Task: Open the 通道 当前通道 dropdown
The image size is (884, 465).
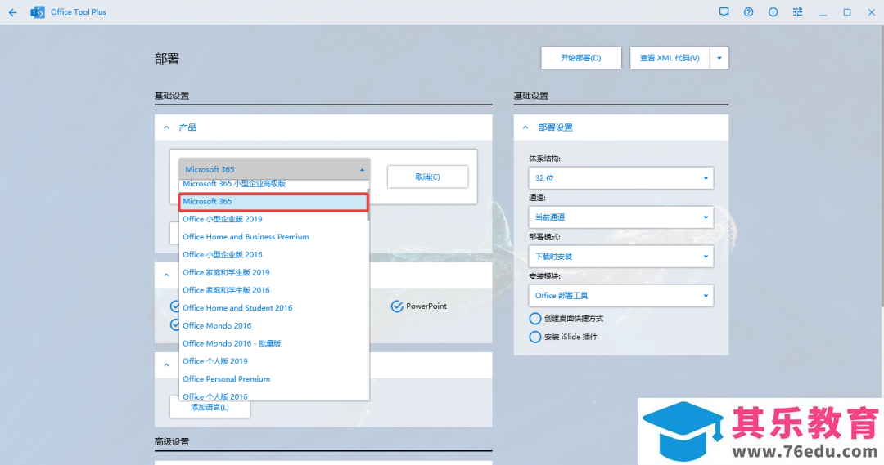Action: point(620,217)
